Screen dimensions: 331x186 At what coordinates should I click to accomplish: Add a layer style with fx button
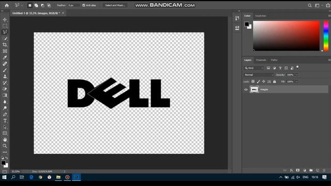coord(291,171)
